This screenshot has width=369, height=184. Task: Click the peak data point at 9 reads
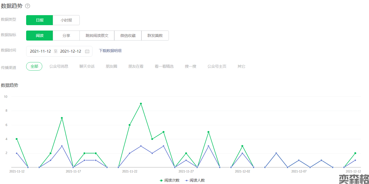(141, 104)
